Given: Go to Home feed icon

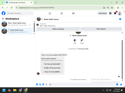Looking at the screenshot, I should pyautogui.click(x=50, y=13).
